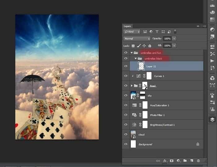Click the Fill percentage field
This screenshot has height=167, width=217.
pos(167,46)
